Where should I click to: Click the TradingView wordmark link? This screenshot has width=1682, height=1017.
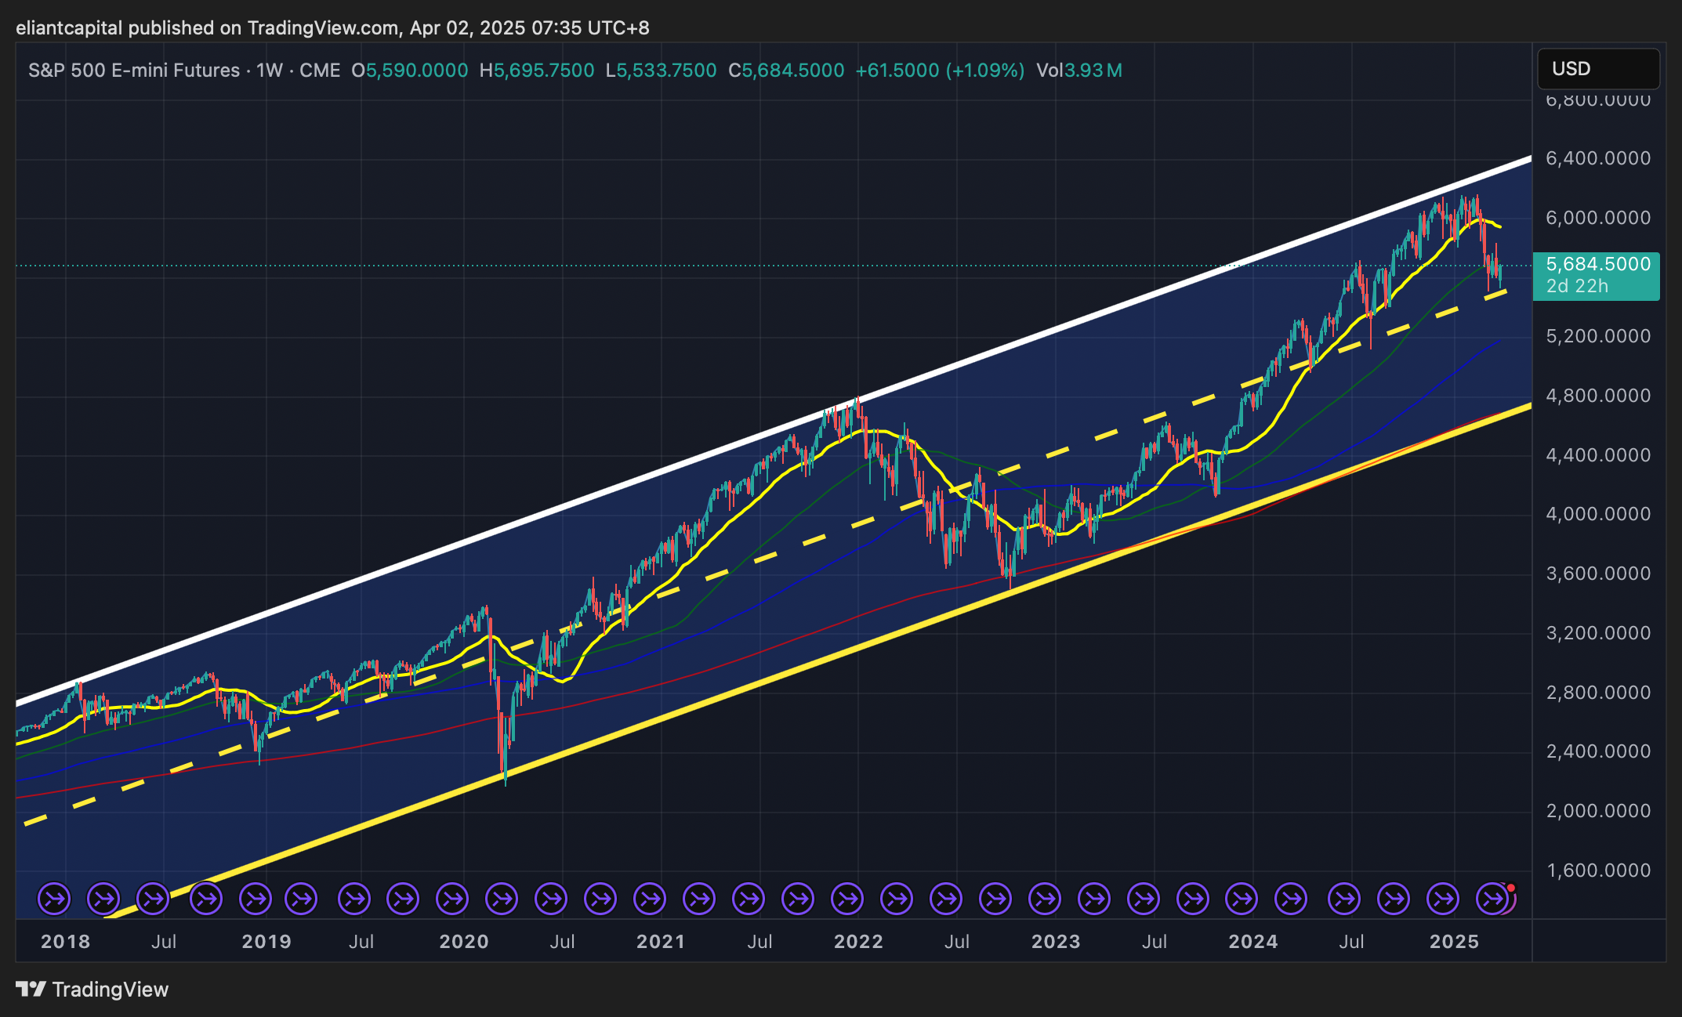pyautogui.click(x=110, y=990)
